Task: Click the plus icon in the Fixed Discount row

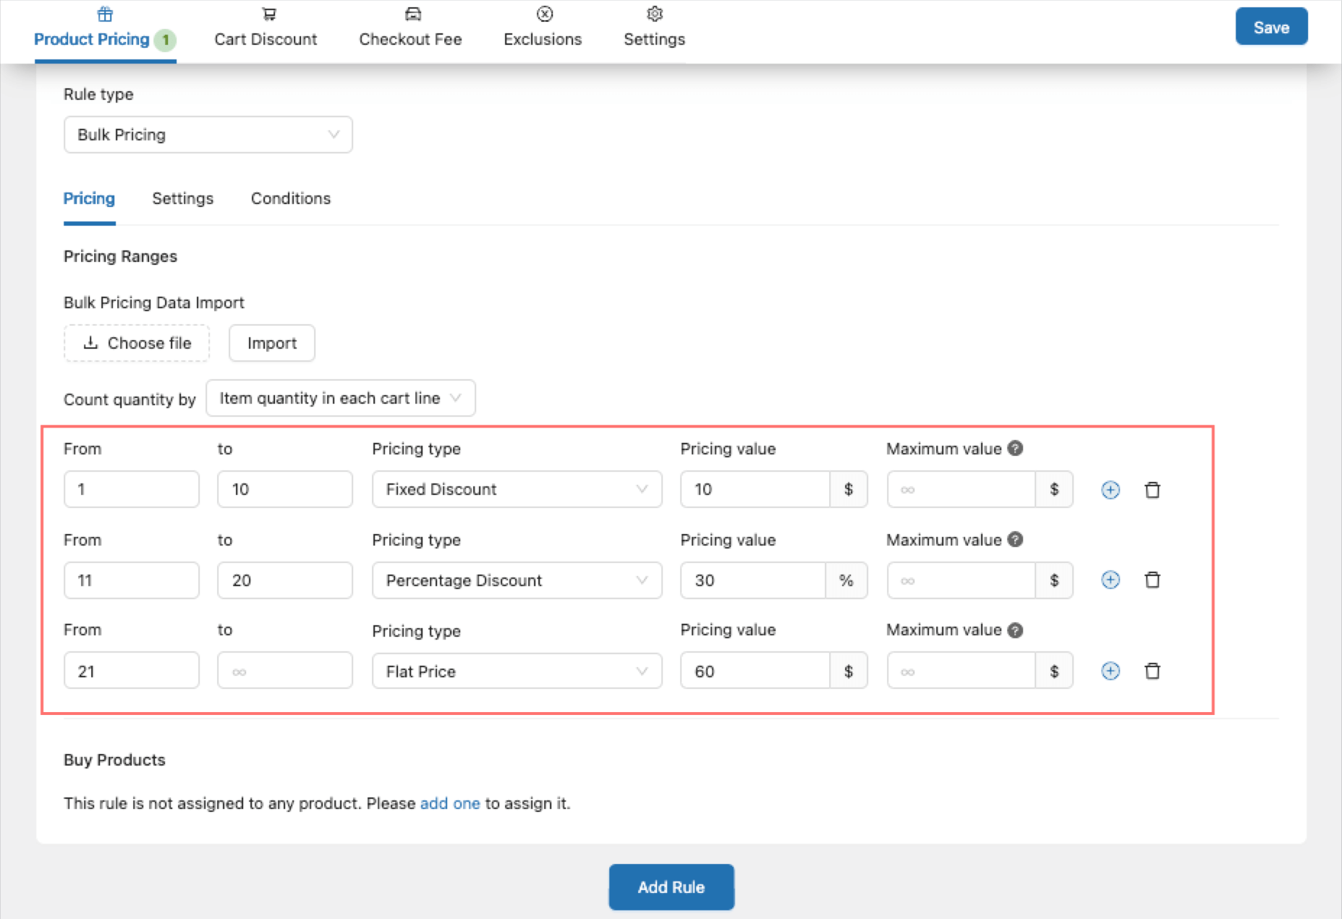Action: [x=1110, y=490]
